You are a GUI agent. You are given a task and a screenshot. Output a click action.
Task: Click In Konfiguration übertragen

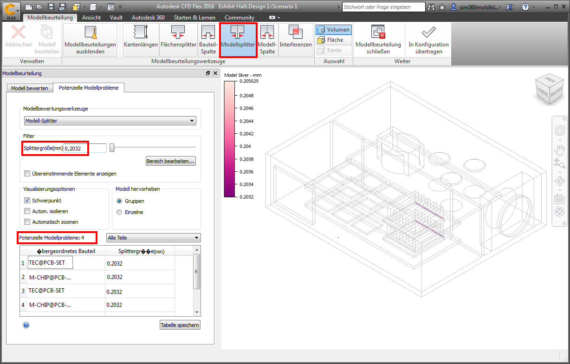click(428, 40)
